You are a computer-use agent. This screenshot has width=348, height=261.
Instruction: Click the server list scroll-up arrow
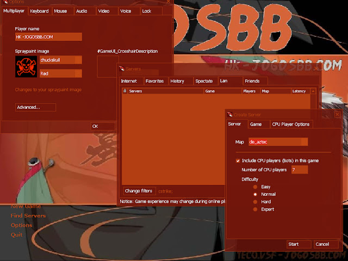[x=313, y=91]
